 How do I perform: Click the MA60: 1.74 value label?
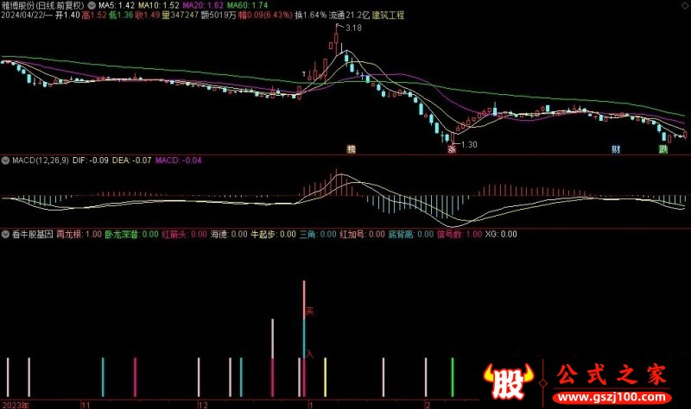click(247, 5)
